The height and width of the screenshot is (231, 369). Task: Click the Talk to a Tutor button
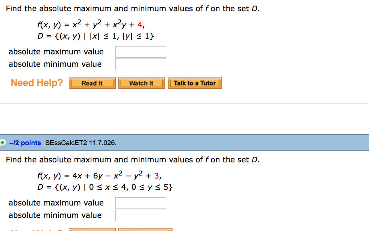coord(195,83)
